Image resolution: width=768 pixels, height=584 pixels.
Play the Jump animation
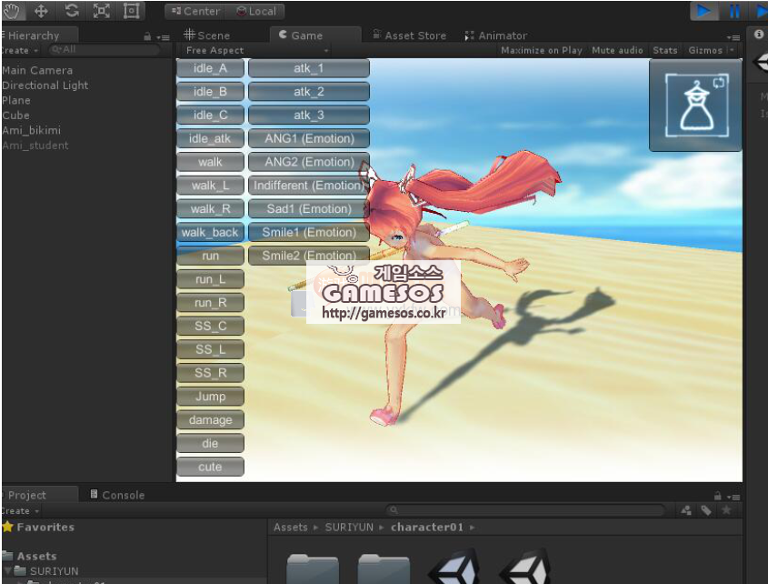click(x=210, y=397)
